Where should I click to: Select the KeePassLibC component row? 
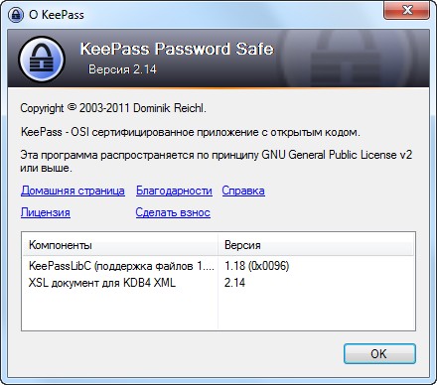click(x=218, y=266)
